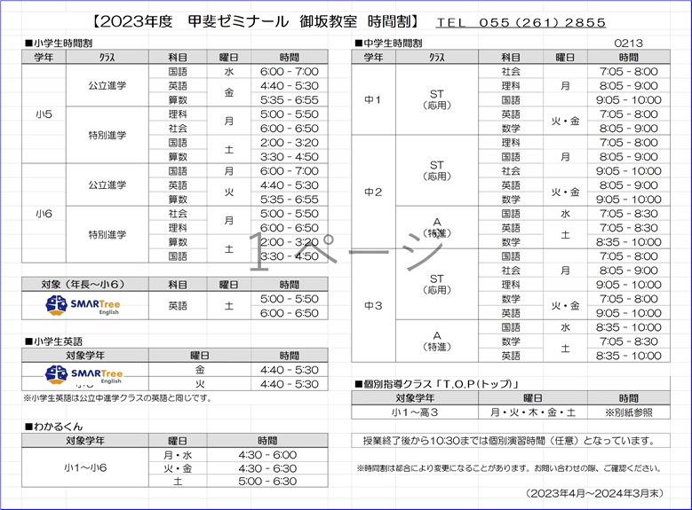Screen dimensions: 692x510
Task: Select 水 weekday cell for 小5 国語
Action: 229,72
